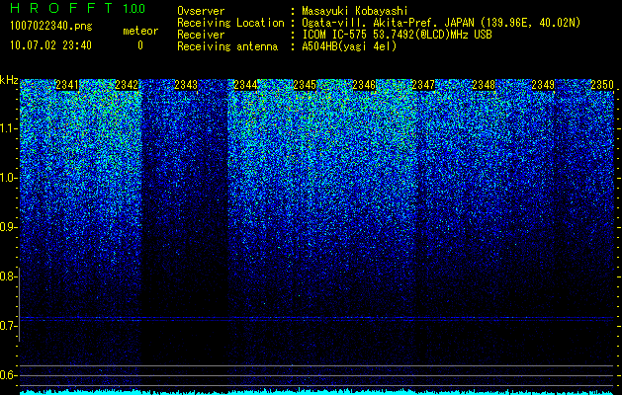Click the 0.9 frequency axis label
The width and height of the screenshot is (622, 395).
[8, 227]
